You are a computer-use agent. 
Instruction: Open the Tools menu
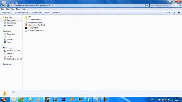pos(18,9)
